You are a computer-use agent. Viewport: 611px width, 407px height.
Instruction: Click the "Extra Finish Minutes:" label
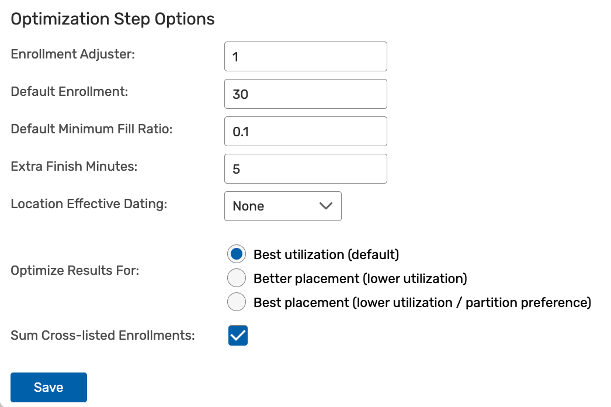pyautogui.click(x=74, y=167)
